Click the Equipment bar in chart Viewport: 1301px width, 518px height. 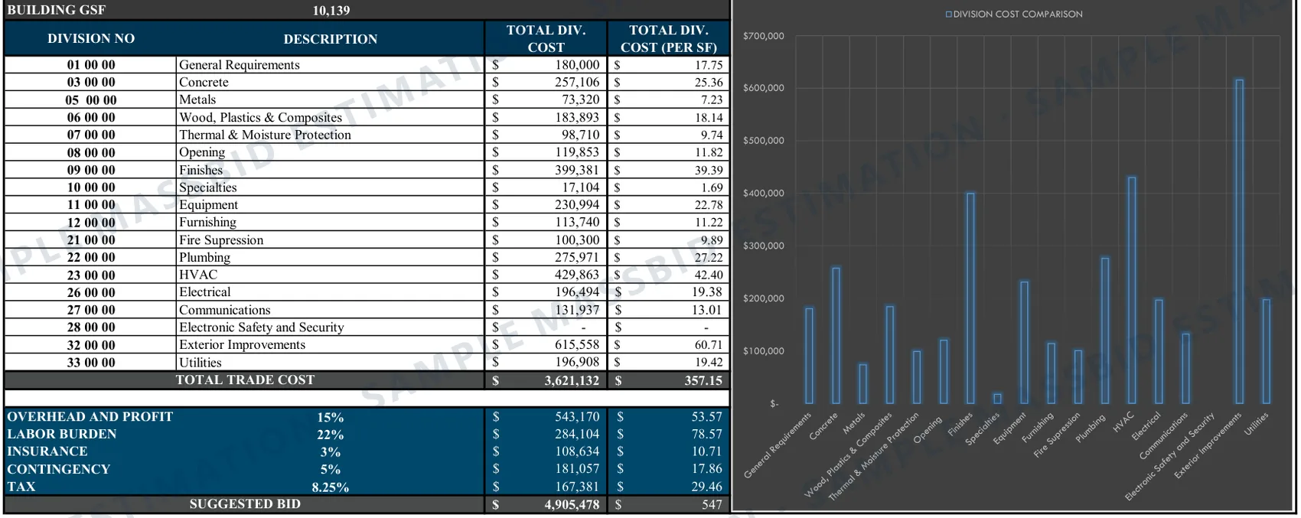click(1024, 343)
